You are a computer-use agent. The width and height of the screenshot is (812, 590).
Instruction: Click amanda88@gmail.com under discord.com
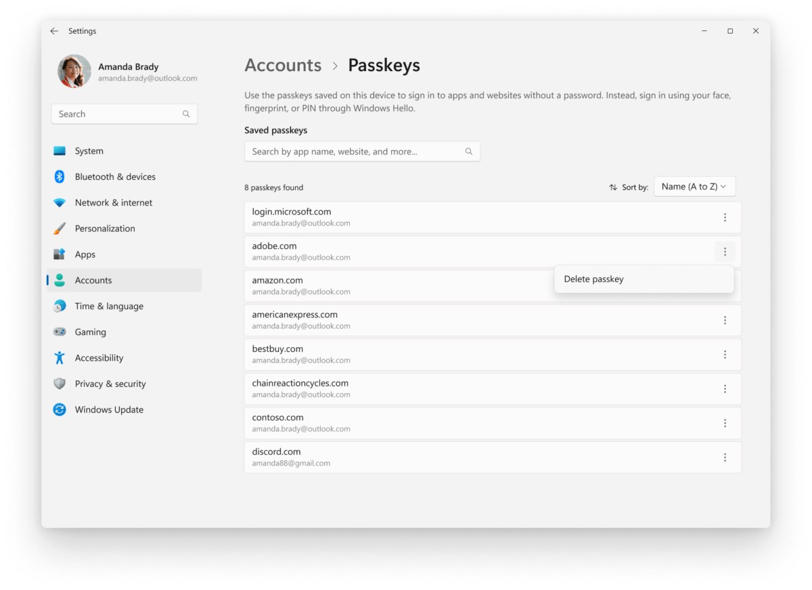point(291,463)
